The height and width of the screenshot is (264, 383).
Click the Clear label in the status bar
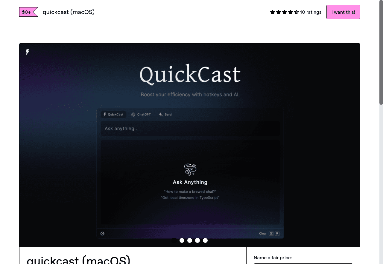[263, 233]
